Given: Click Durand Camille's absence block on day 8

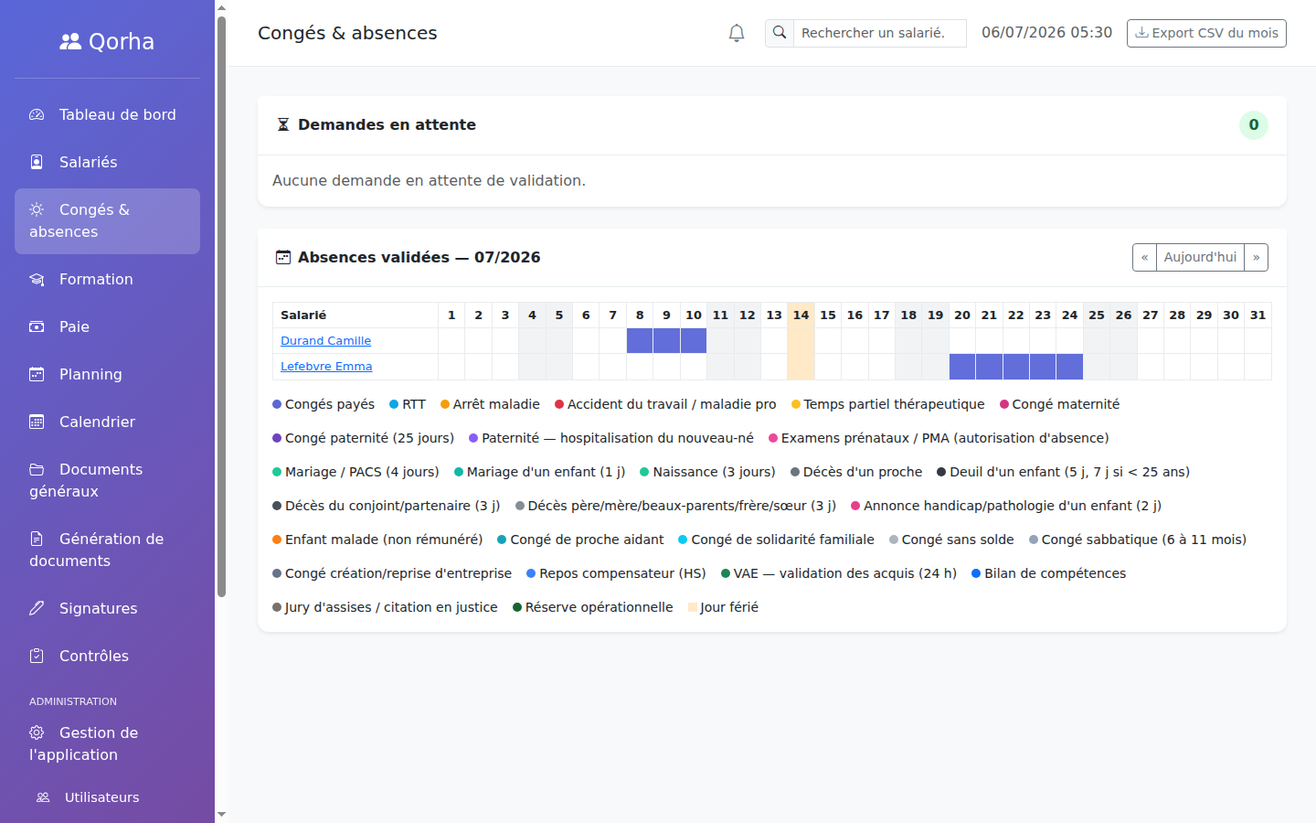Looking at the screenshot, I should click(x=640, y=341).
